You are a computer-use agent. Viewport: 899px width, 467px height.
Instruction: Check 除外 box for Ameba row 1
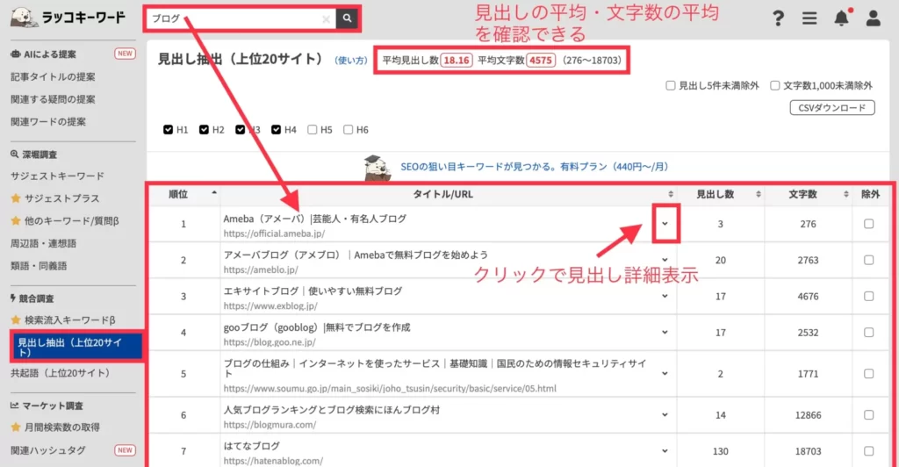(x=868, y=224)
